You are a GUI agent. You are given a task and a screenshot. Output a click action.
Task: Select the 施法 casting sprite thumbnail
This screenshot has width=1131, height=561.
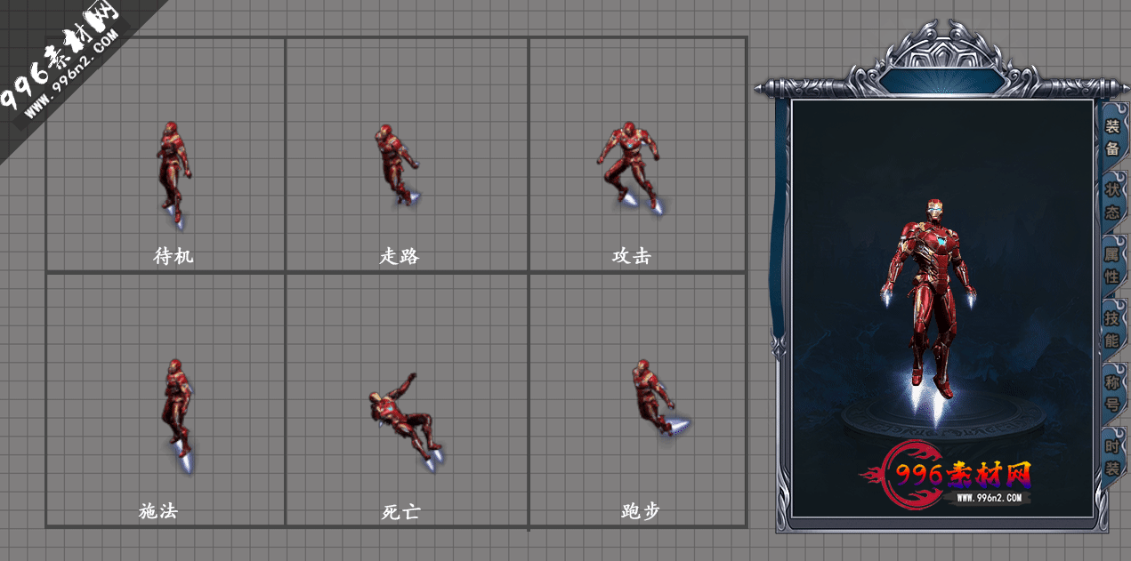coord(178,415)
